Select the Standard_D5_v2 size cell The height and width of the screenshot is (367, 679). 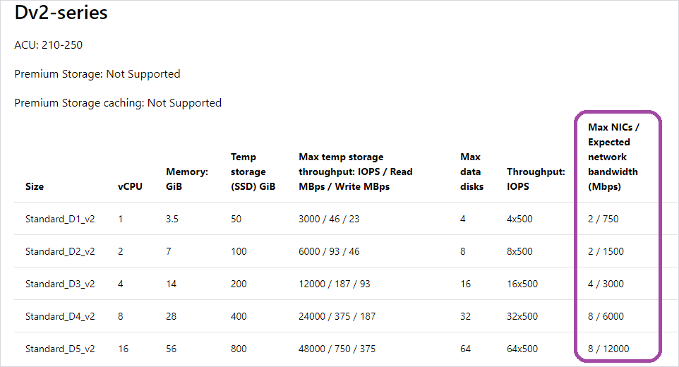pos(60,349)
